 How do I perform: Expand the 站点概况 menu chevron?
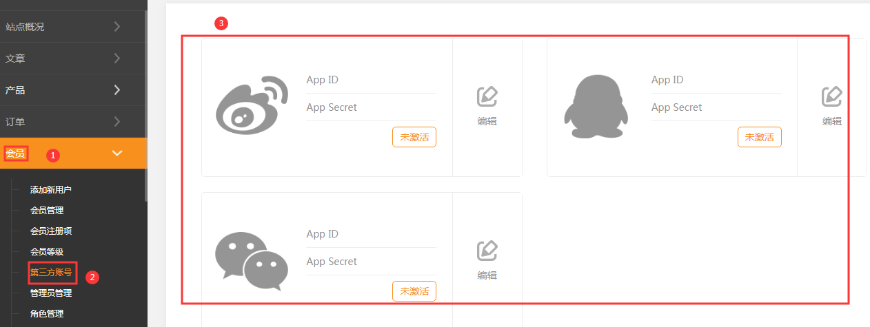pos(117,27)
